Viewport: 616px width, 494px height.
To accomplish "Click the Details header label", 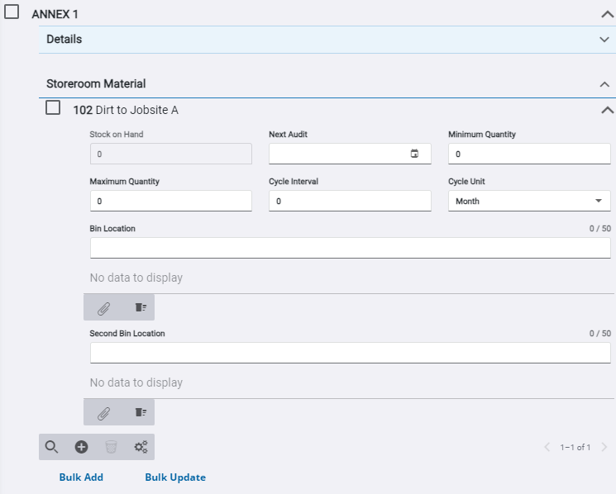I will (x=64, y=39).
